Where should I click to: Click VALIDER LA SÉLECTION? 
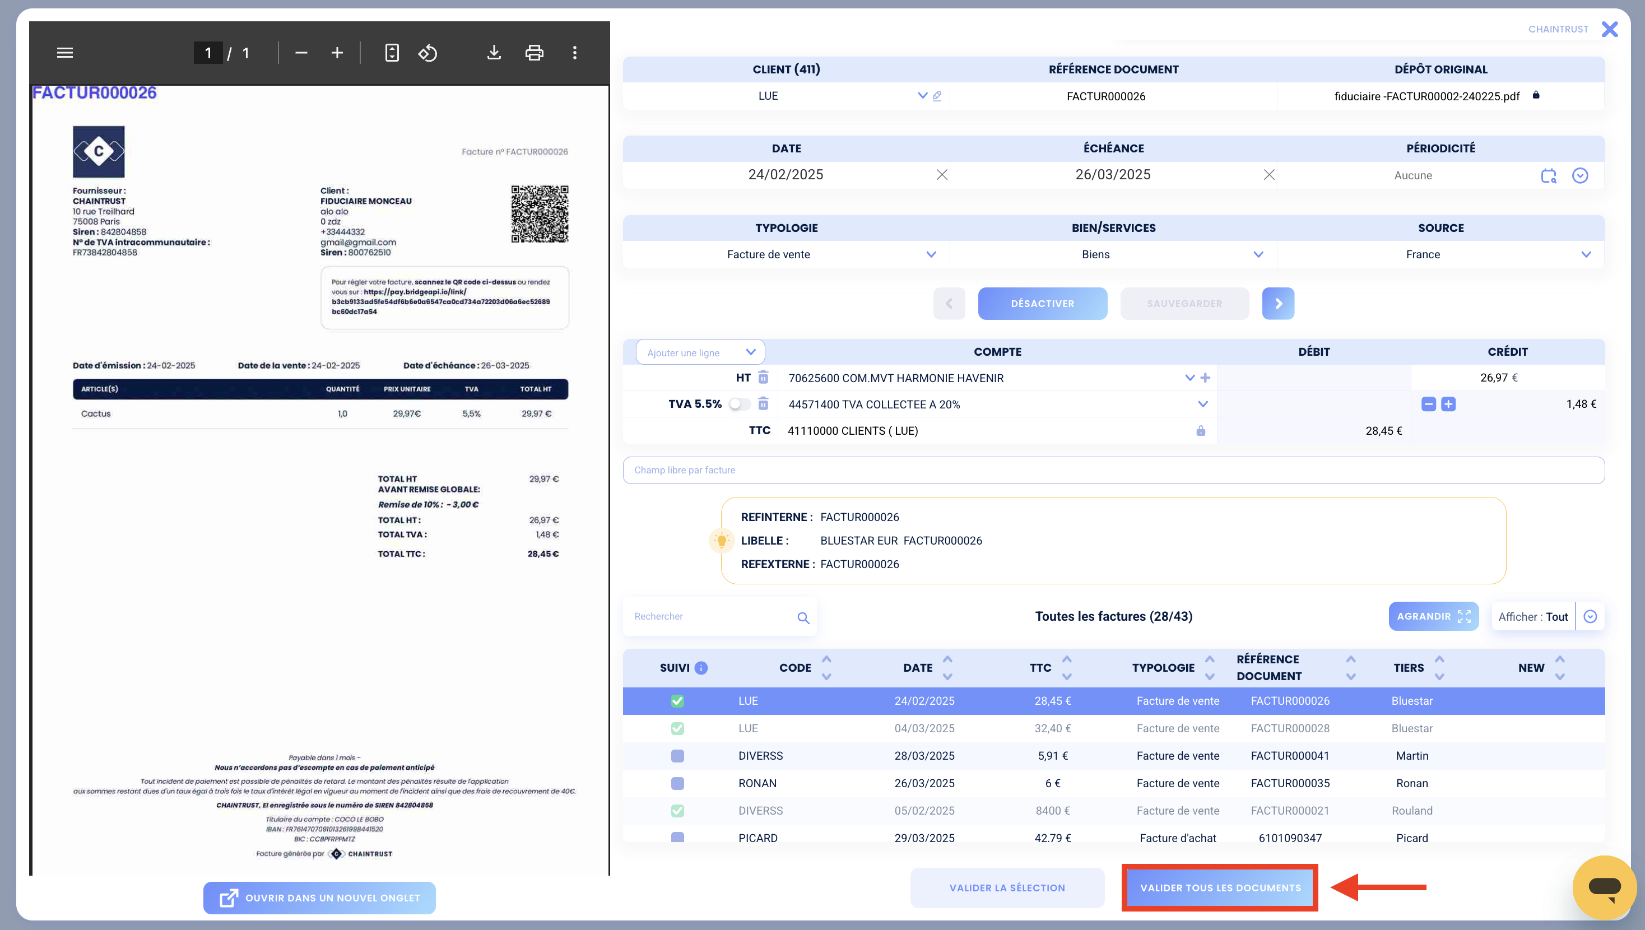pyautogui.click(x=1007, y=888)
